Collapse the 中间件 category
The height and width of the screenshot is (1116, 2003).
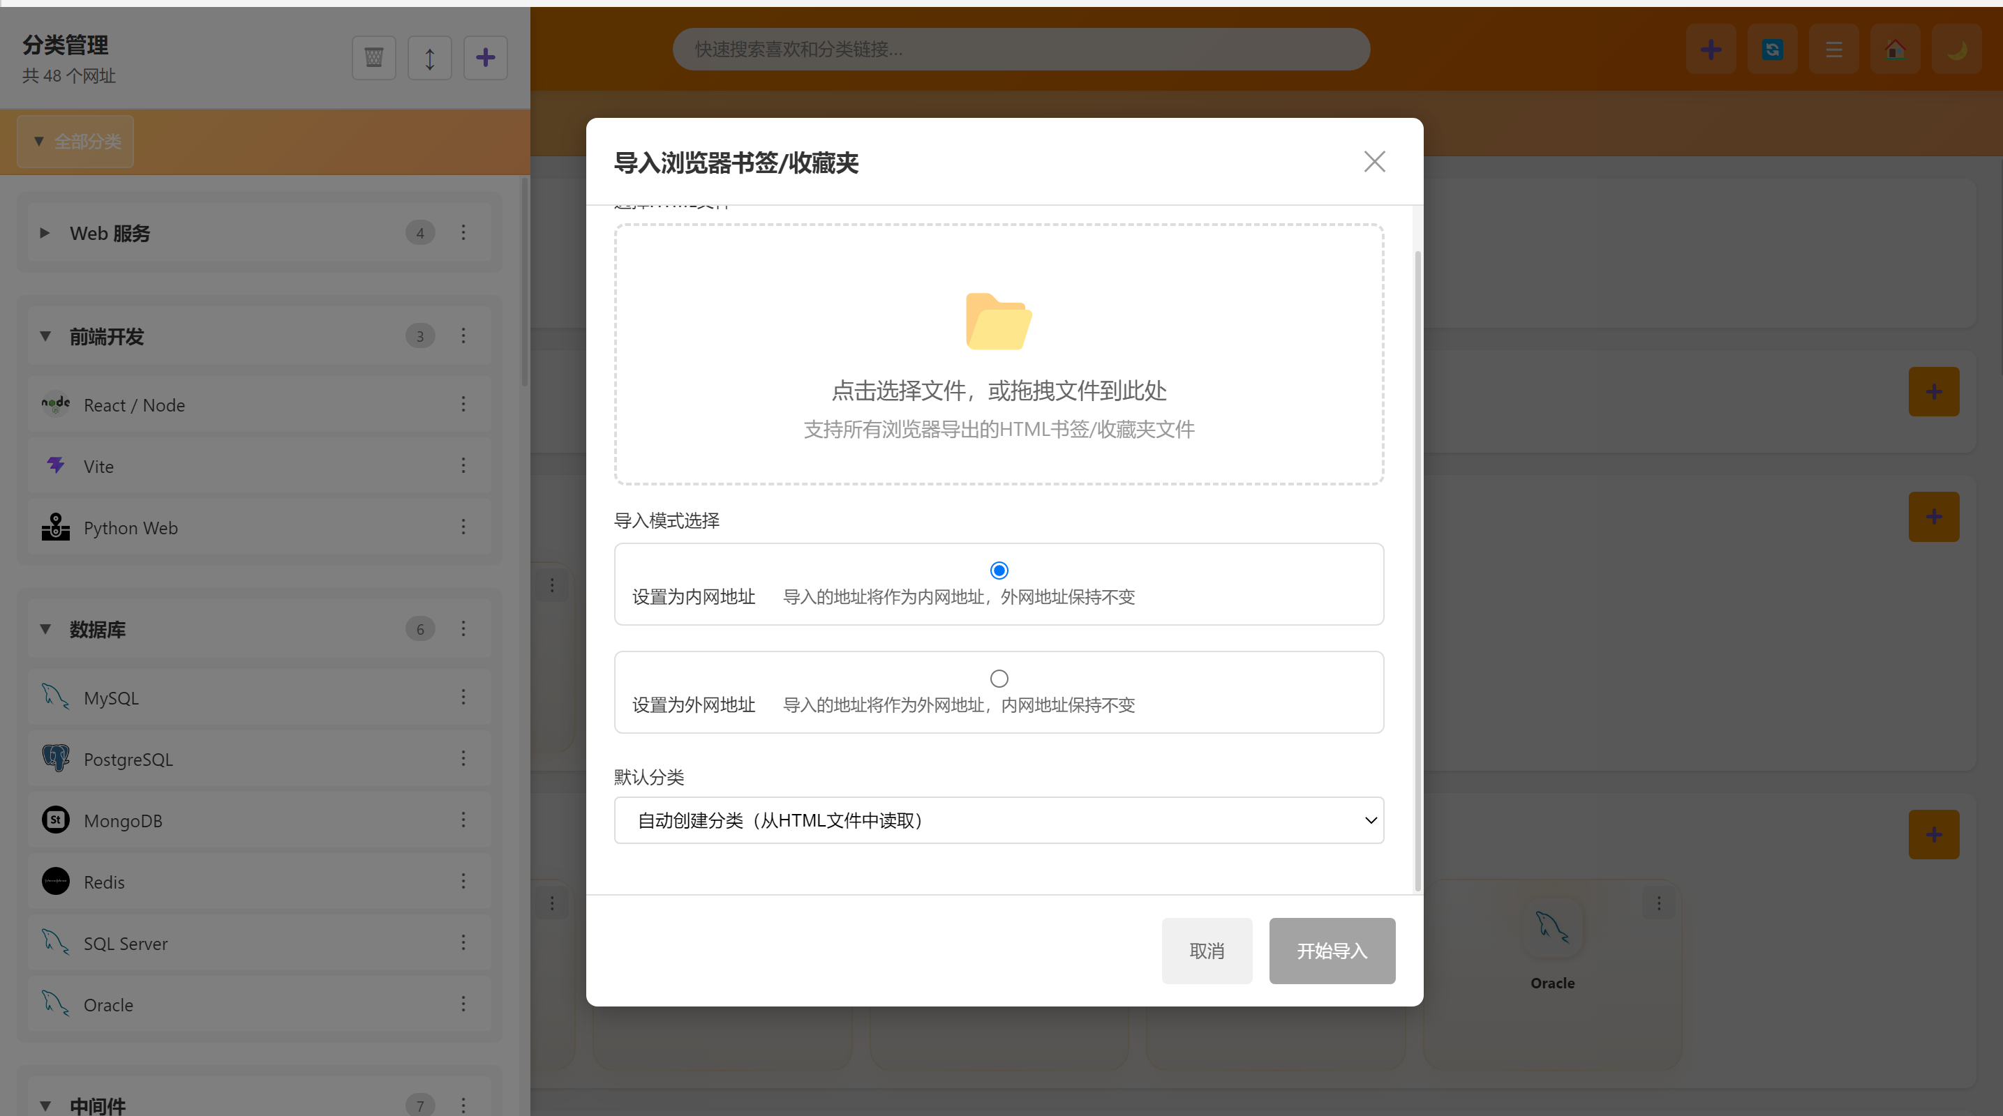[x=45, y=1106]
